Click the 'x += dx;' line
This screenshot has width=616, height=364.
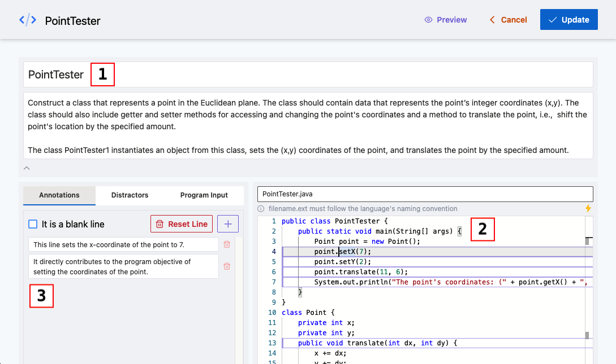[x=330, y=353]
